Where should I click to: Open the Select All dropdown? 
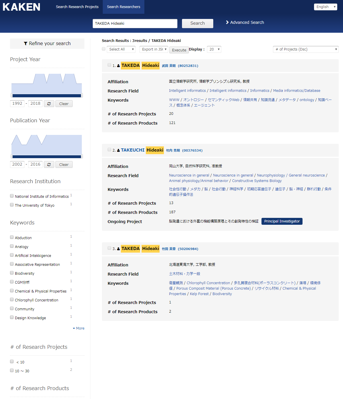tap(121, 49)
